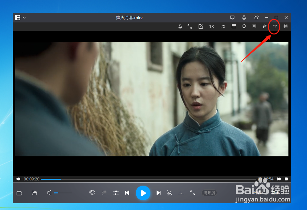Expand the dropdown chevron beside main menu icon
Viewport: 307px width, 210px height.
pyautogui.click(x=24, y=18)
